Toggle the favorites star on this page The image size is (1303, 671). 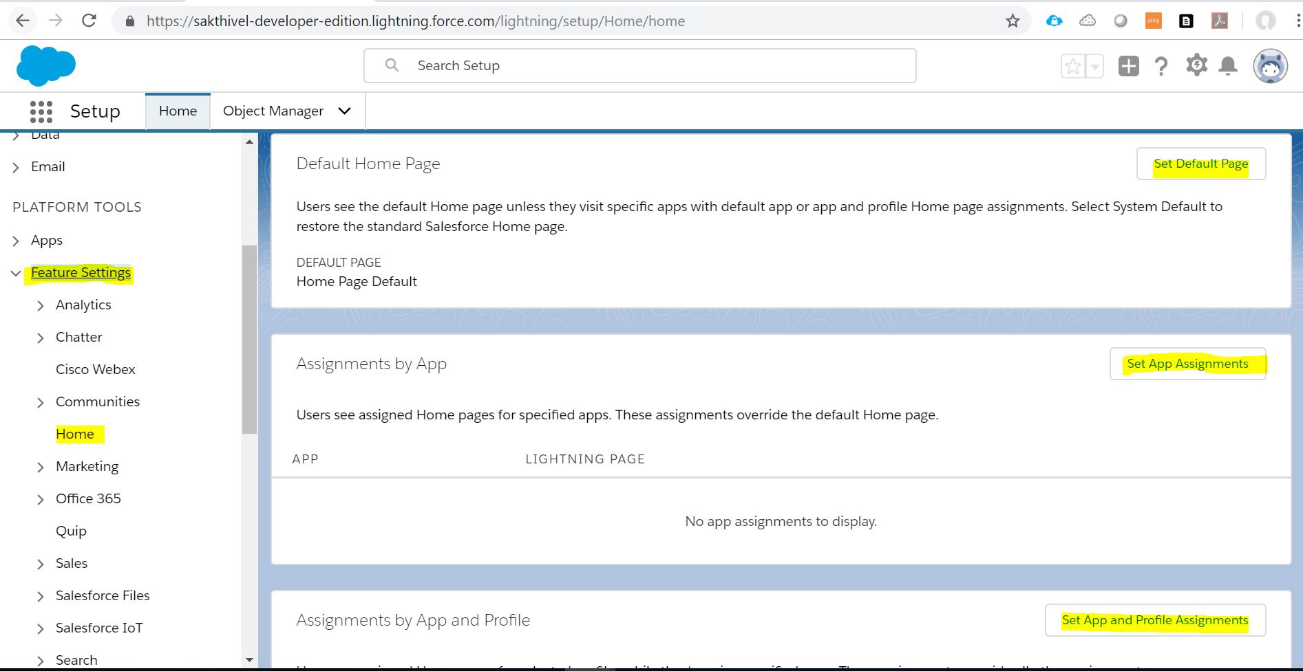point(1072,65)
